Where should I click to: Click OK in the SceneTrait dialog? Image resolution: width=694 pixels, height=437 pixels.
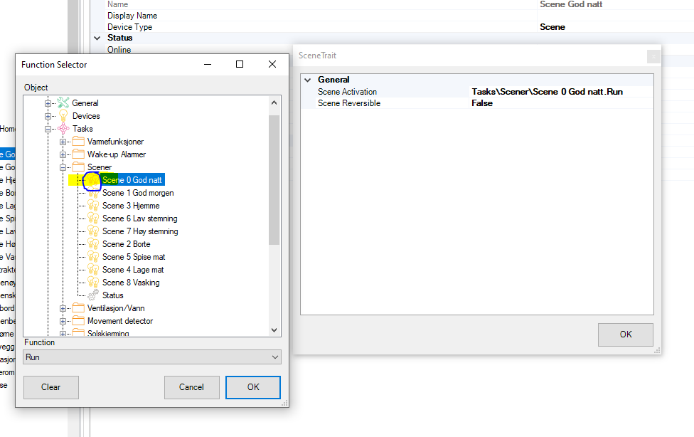(x=625, y=335)
